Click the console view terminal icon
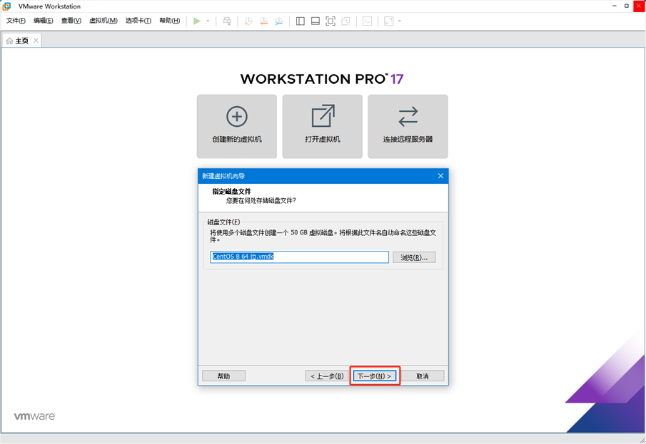The height and width of the screenshot is (444, 646). pyautogui.click(x=367, y=21)
